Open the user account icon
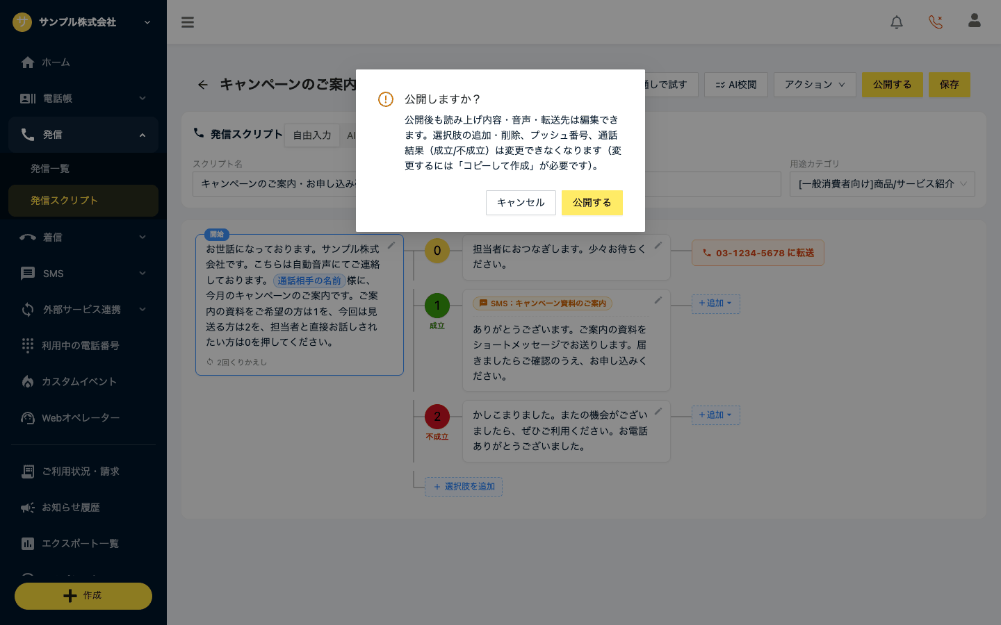Image resolution: width=1001 pixels, height=625 pixels. pos(975,21)
